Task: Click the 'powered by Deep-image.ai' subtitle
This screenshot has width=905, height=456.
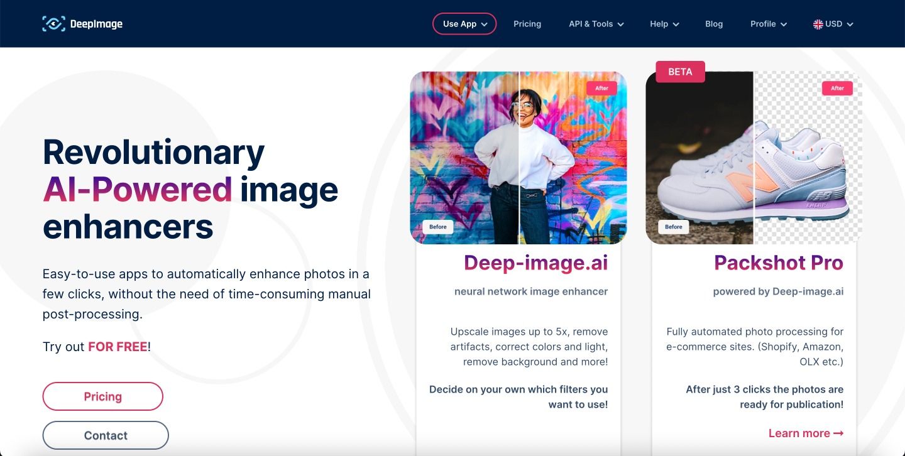Action: [778, 291]
